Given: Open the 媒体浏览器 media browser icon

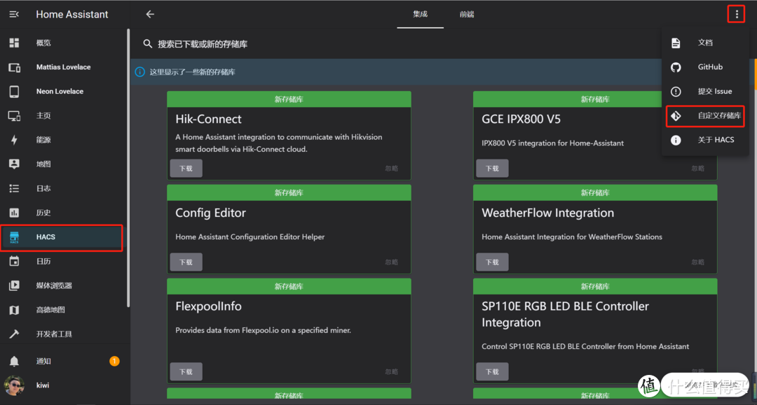Looking at the screenshot, I should tap(14, 285).
